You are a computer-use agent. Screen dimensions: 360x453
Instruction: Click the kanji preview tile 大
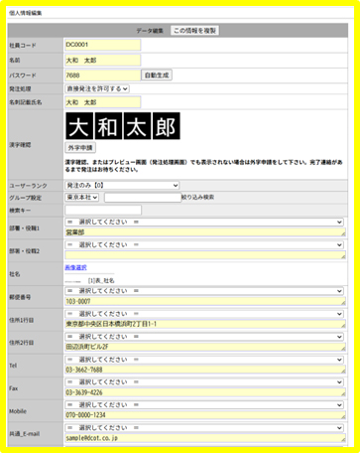79,126
